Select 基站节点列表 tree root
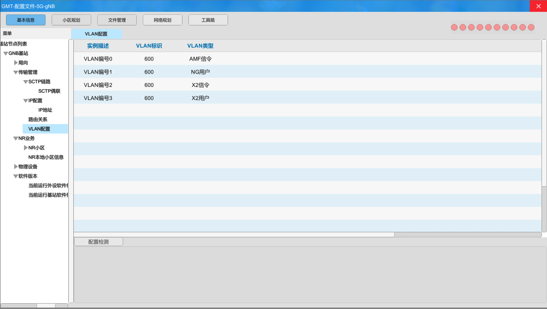This screenshot has width=547, height=309. click(14, 44)
